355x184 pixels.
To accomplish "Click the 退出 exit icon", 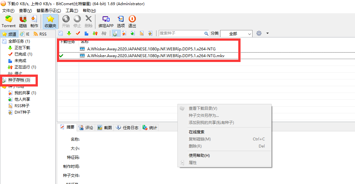I will click(132, 22).
